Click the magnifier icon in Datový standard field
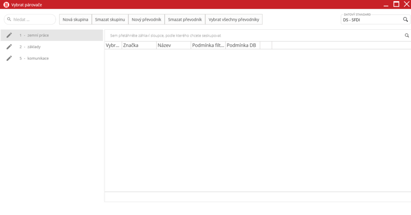This screenshot has width=411, height=215. pyautogui.click(x=405, y=19)
